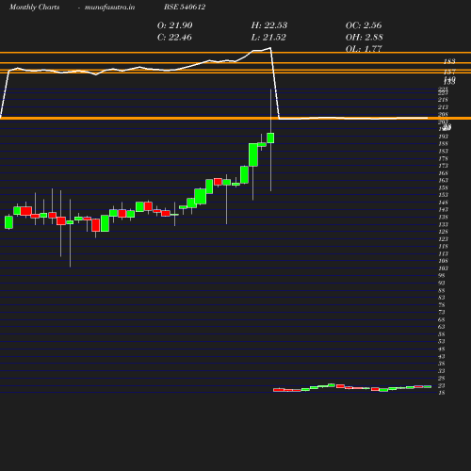
Task: Open the munafasutra.in site label
Action: (110, 7)
